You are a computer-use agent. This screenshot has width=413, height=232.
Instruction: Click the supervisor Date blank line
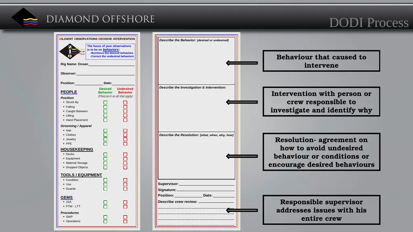[224, 196]
